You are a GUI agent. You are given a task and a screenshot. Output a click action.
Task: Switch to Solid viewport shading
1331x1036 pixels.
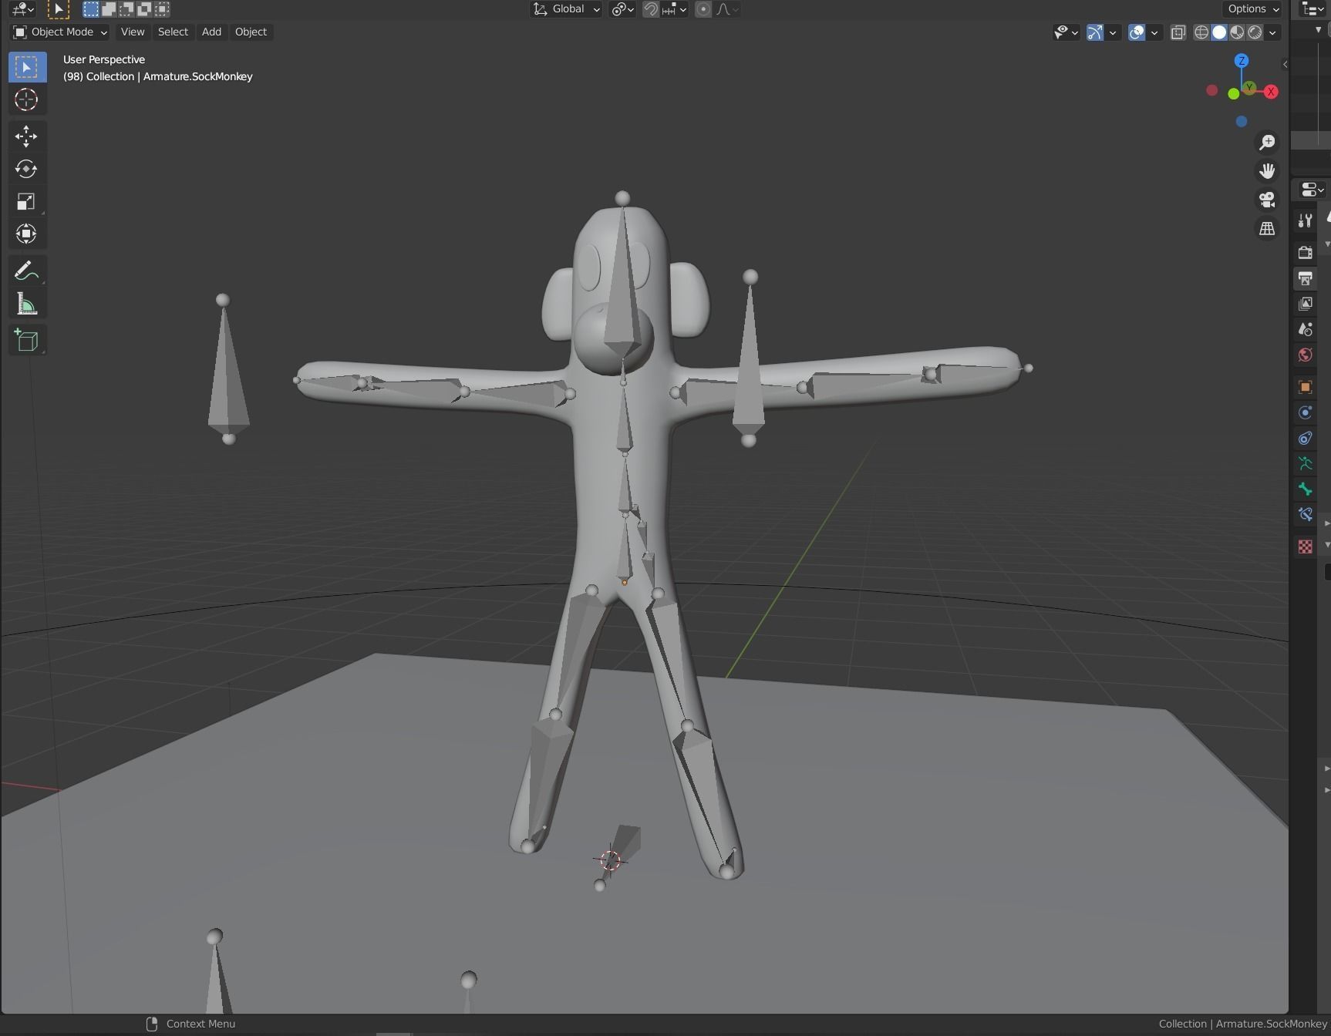[x=1219, y=32]
